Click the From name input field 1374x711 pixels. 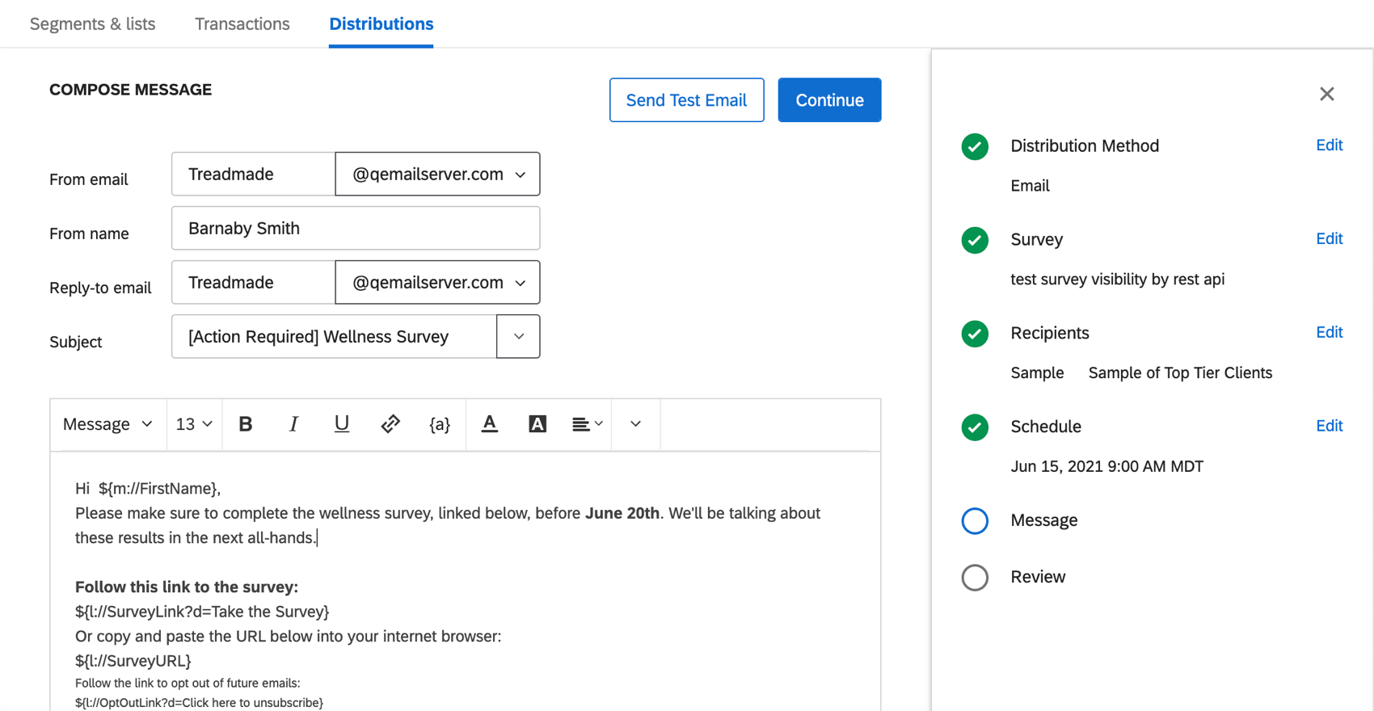356,229
